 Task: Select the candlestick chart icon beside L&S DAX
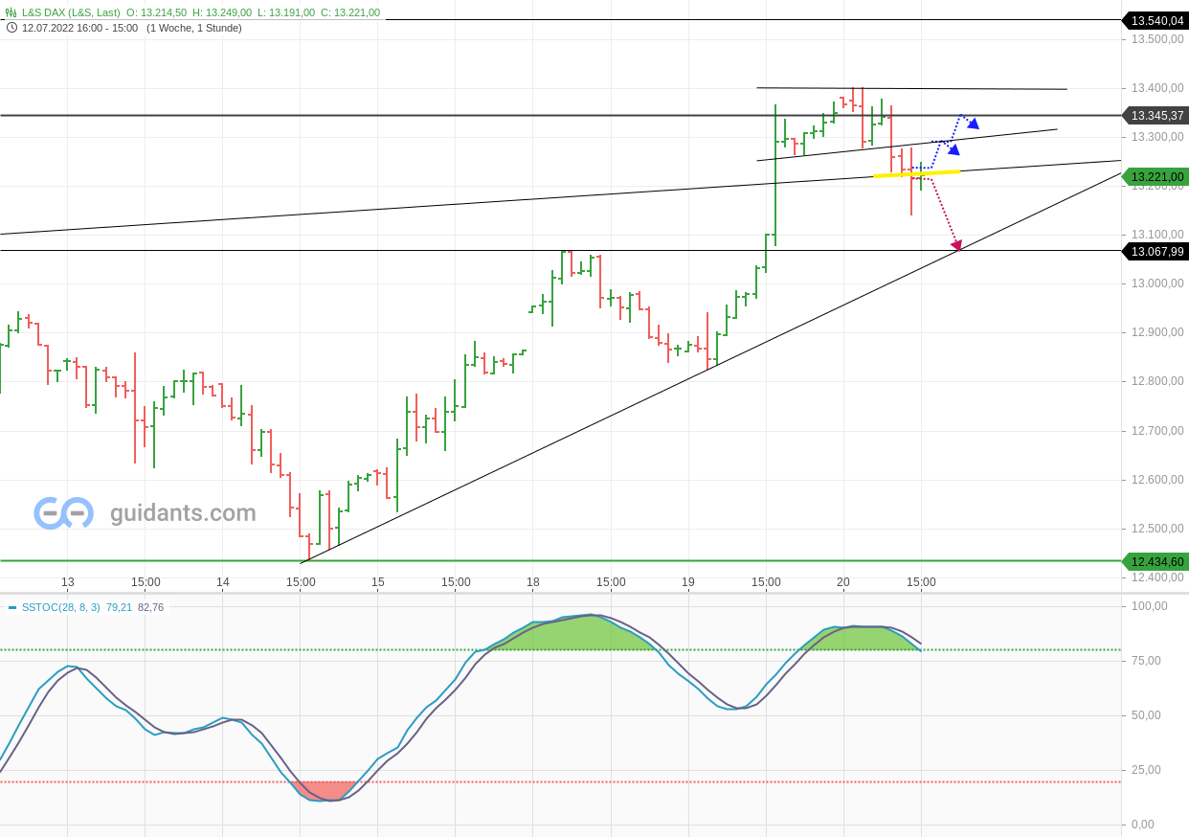point(10,13)
